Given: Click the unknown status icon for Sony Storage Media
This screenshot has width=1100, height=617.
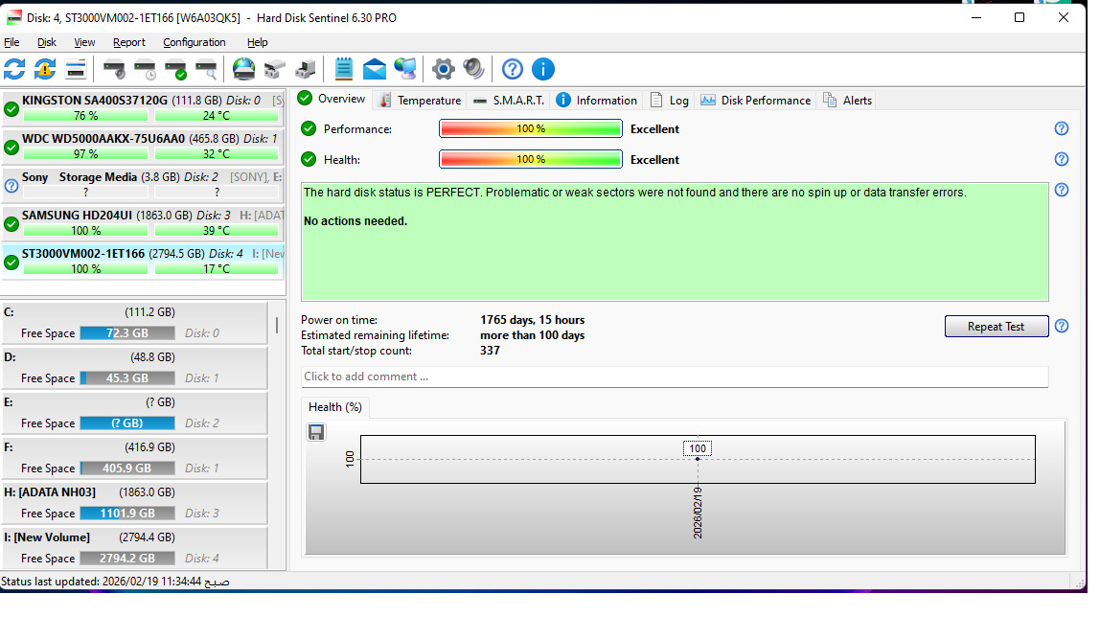Looking at the screenshot, I should [11, 186].
